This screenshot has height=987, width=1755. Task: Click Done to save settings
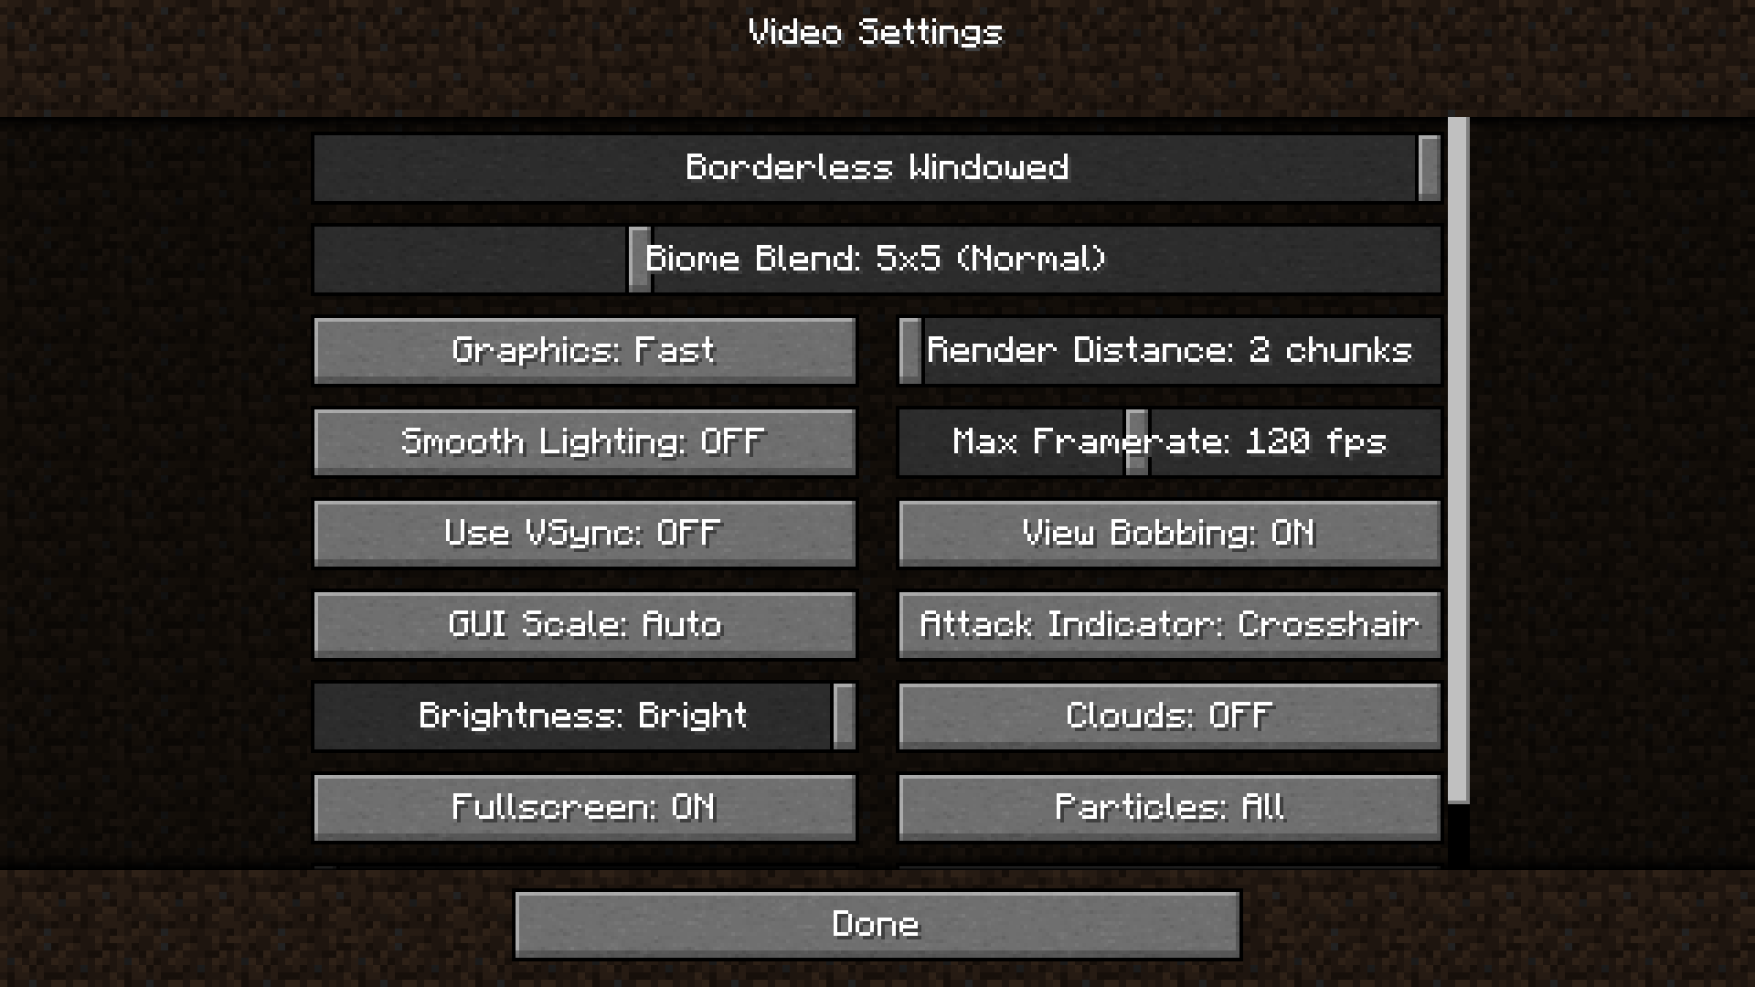tap(877, 923)
